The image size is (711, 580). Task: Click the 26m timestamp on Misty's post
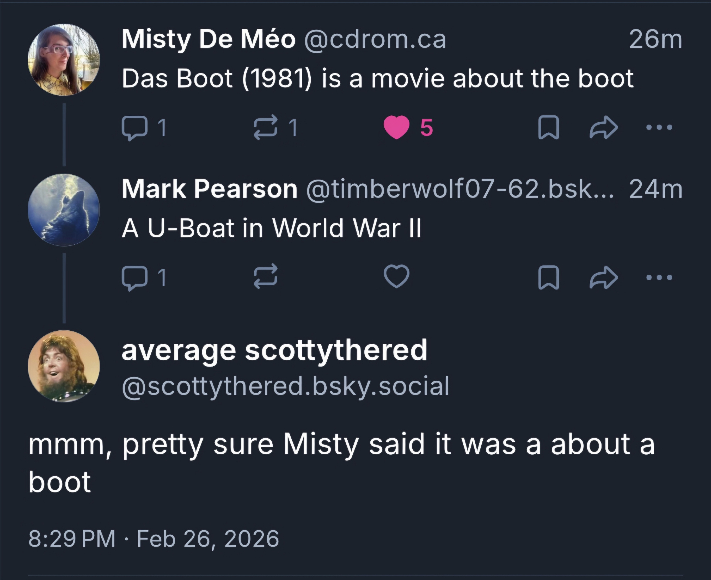click(x=655, y=39)
